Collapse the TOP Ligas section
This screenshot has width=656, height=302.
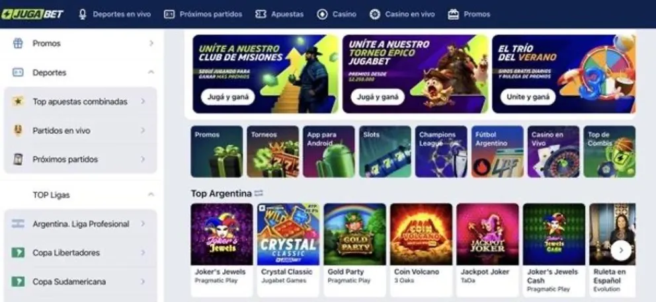click(151, 194)
